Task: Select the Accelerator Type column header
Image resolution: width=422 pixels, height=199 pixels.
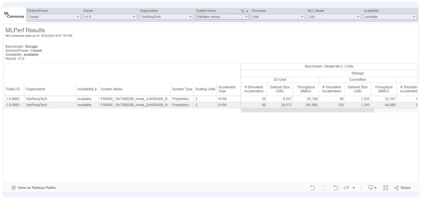Action: 227,89
